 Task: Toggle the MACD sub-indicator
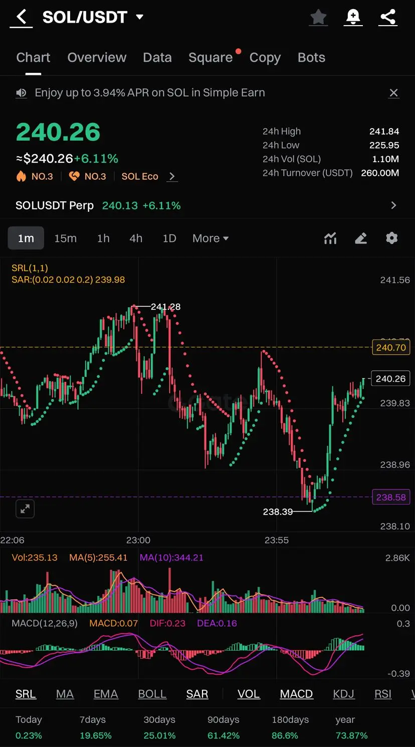pyautogui.click(x=296, y=694)
